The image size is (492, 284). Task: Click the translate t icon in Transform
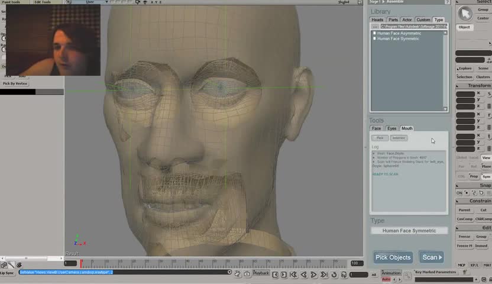click(489, 137)
